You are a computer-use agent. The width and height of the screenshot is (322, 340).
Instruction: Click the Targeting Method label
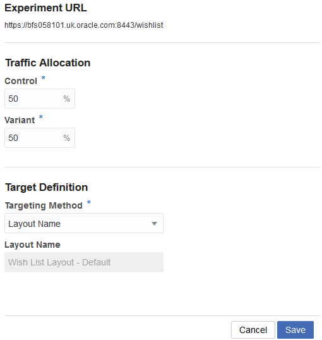pos(44,205)
